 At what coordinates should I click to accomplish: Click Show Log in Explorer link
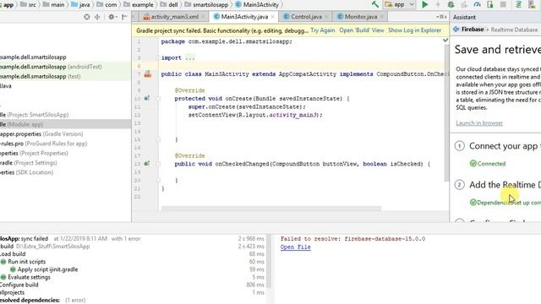[x=415, y=30]
